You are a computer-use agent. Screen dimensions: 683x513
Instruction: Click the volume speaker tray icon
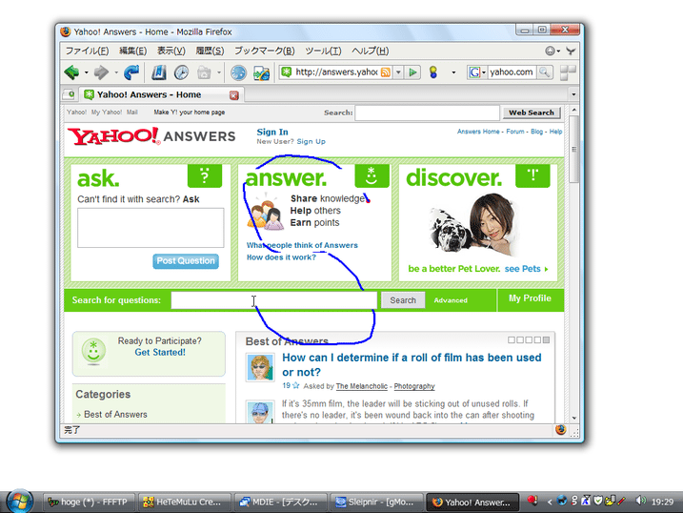coord(640,501)
